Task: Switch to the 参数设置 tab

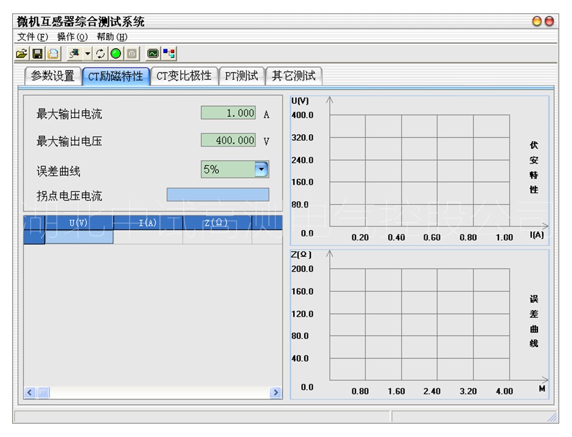Action: [x=52, y=76]
